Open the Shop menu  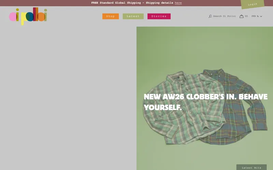pos(111,16)
